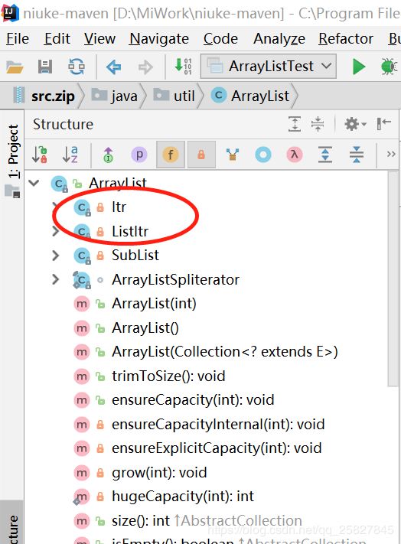Click the method icon beside grow(int)
This screenshot has width=401, height=544.
pos(82,473)
